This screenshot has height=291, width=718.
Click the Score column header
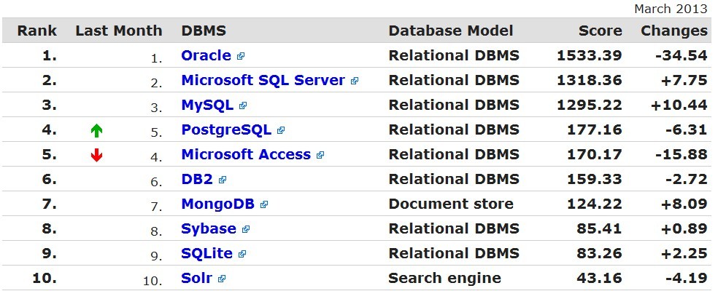pyautogui.click(x=600, y=31)
